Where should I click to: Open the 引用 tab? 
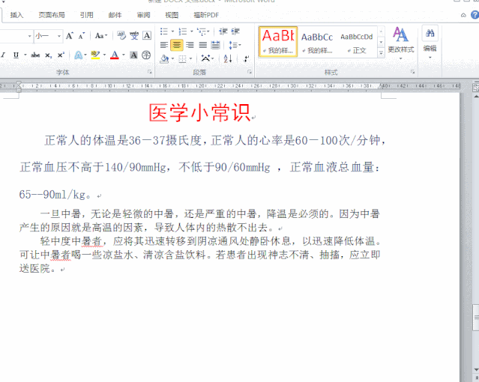coord(86,15)
